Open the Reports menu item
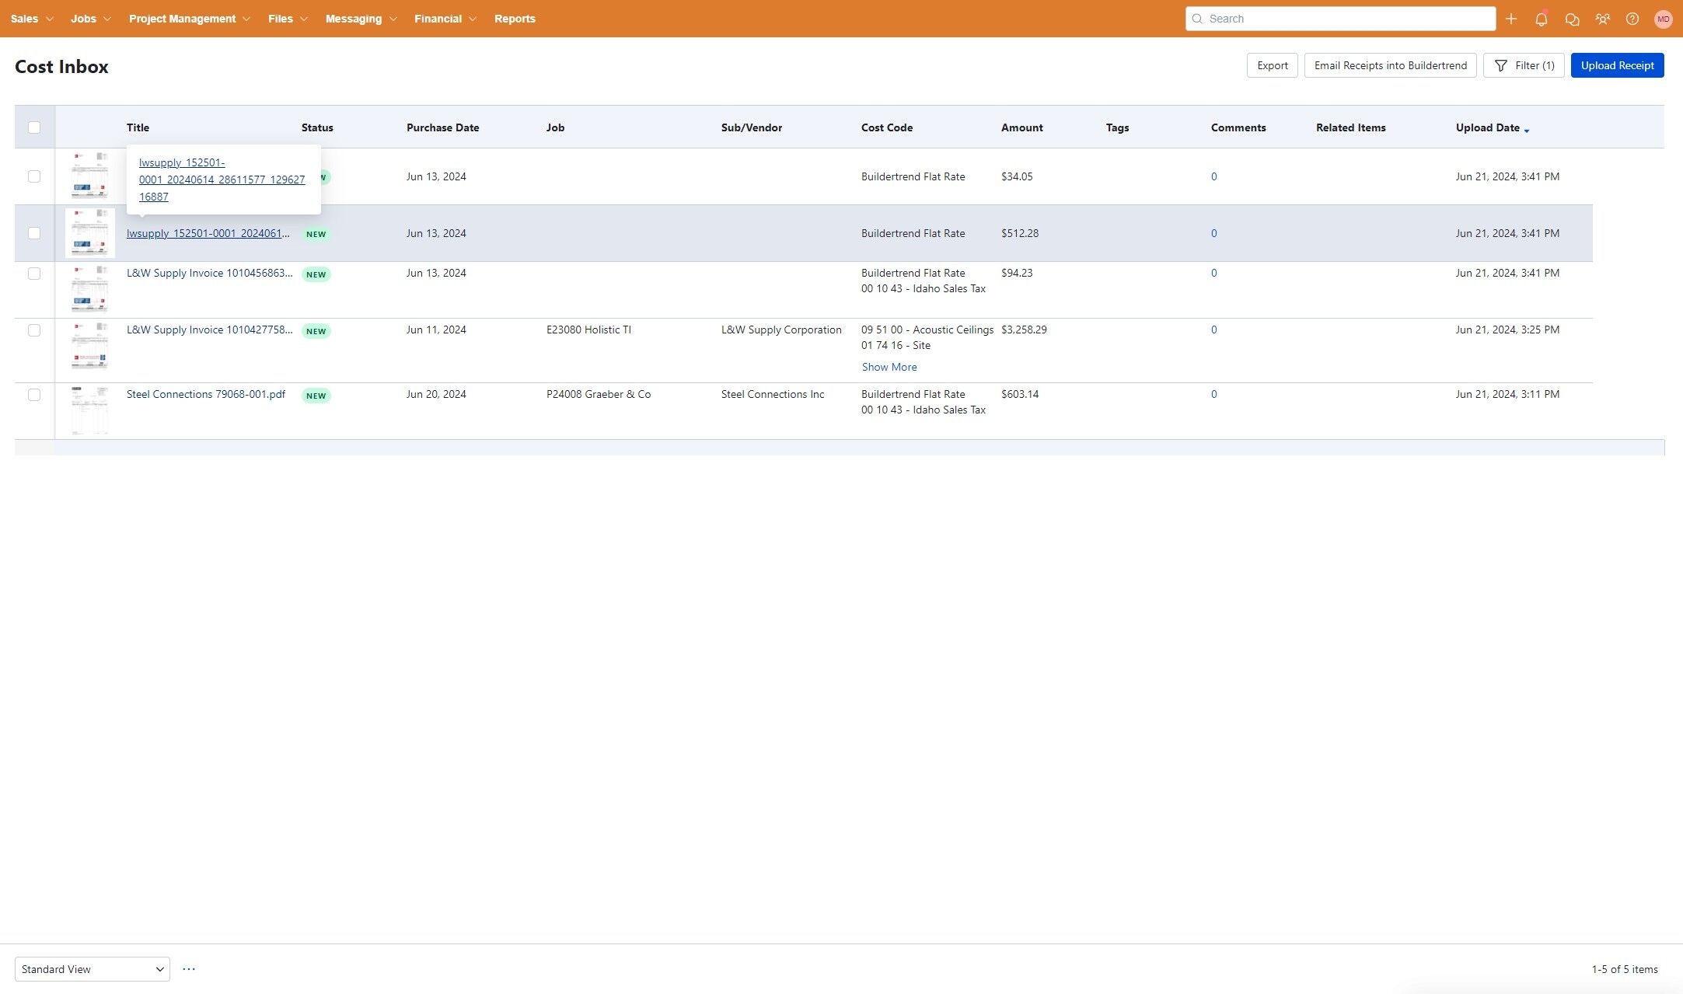Screen dimensions: 1683x994 pyautogui.click(x=515, y=19)
